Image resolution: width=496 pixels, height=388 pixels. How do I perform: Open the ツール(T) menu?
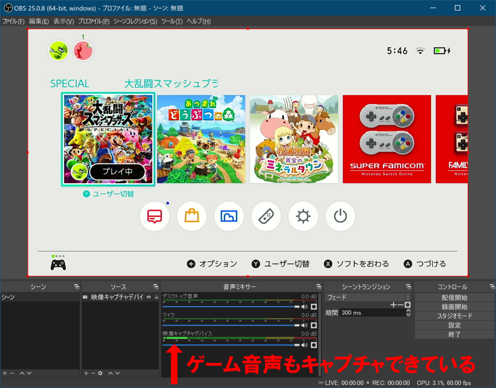pyautogui.click(x=172, y=21)
